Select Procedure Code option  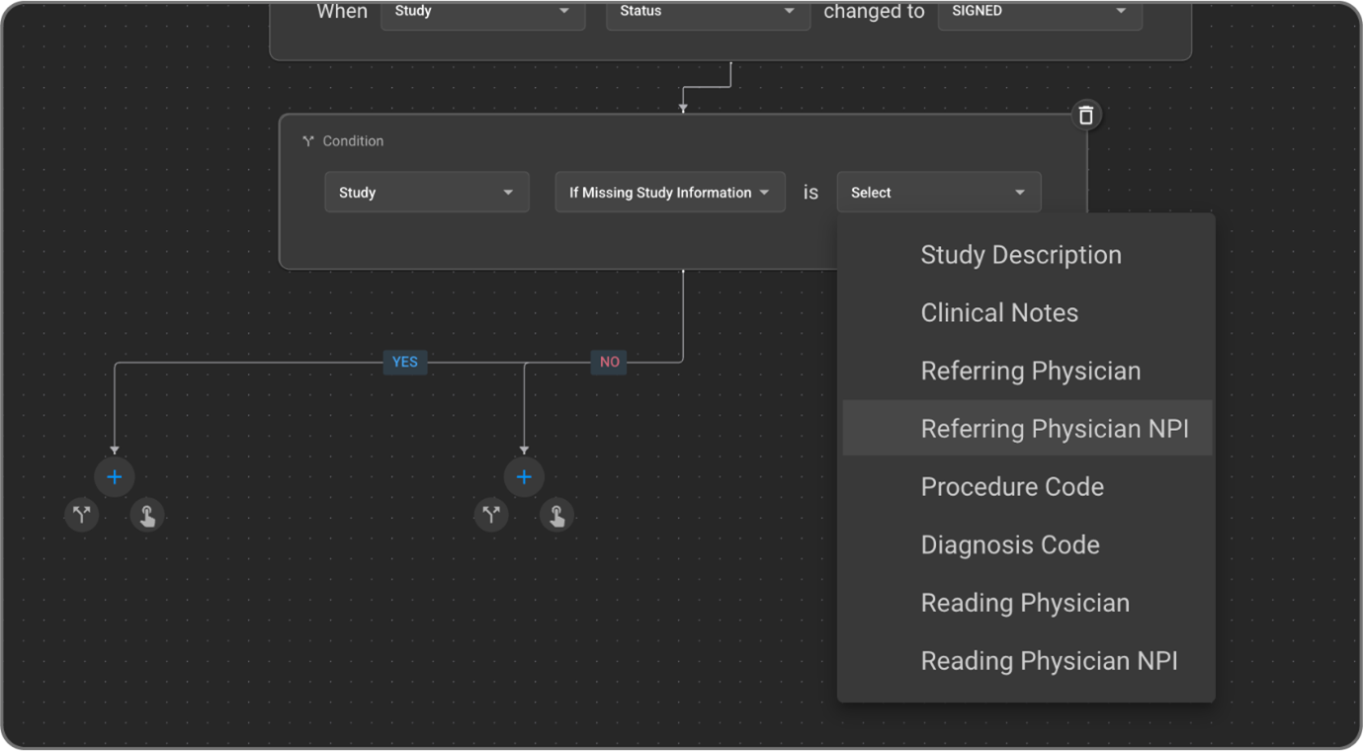pos(1012,487)
